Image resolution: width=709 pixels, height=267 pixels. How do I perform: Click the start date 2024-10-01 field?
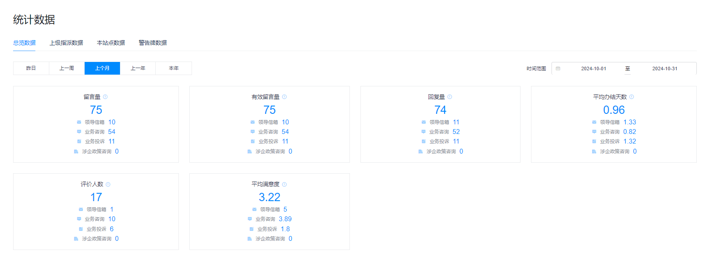point(593,68)
